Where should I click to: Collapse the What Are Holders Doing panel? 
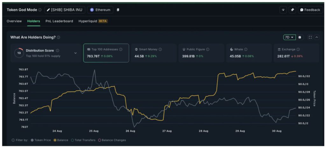316,37
